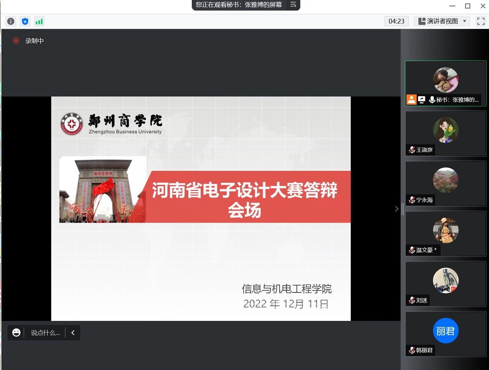The width and height of the screenshot is (489, 370).
Task: Select 温文豪's video thumbnail
Action: click(445, 234)
